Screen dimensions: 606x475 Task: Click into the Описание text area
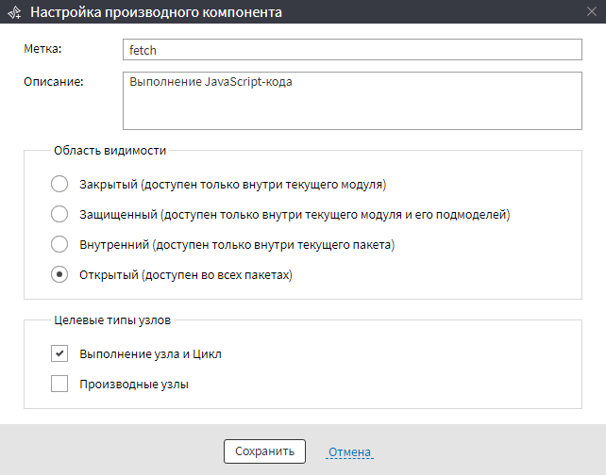[x=352, y=101]
